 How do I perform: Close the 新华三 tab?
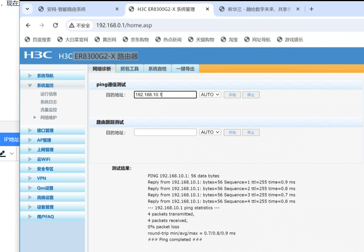click(298, 9)
